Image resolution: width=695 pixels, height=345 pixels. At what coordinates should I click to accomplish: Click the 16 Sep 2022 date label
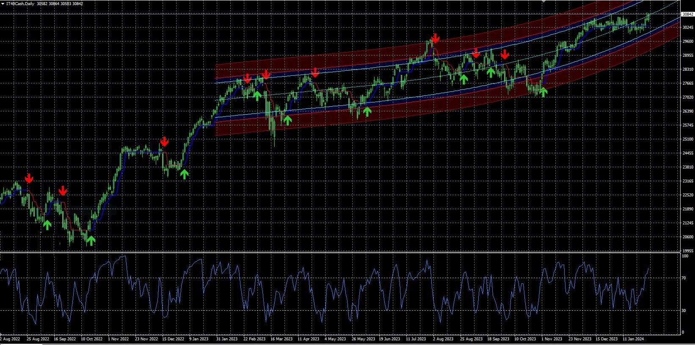65,339
